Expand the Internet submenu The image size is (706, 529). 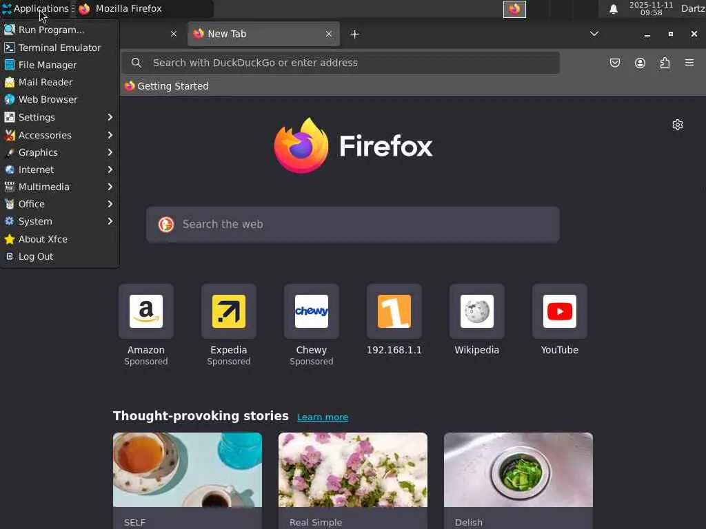pyautogui.click(x=59, y=169)
